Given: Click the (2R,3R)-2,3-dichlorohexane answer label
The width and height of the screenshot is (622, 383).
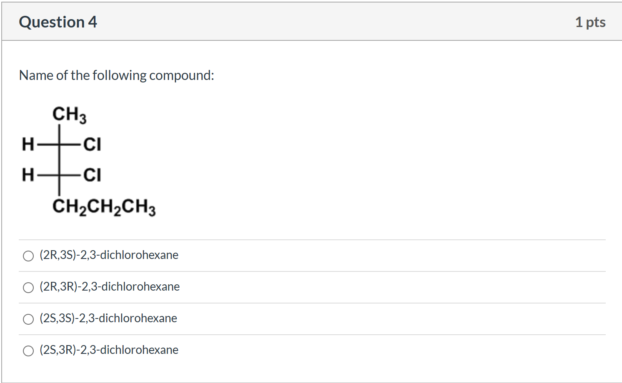Looking at the screenshot, I should coord(110,287).
